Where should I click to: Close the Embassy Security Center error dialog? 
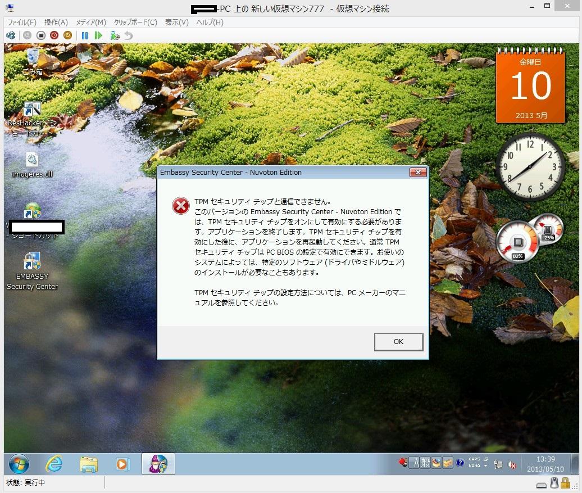(x=418, y=173)
